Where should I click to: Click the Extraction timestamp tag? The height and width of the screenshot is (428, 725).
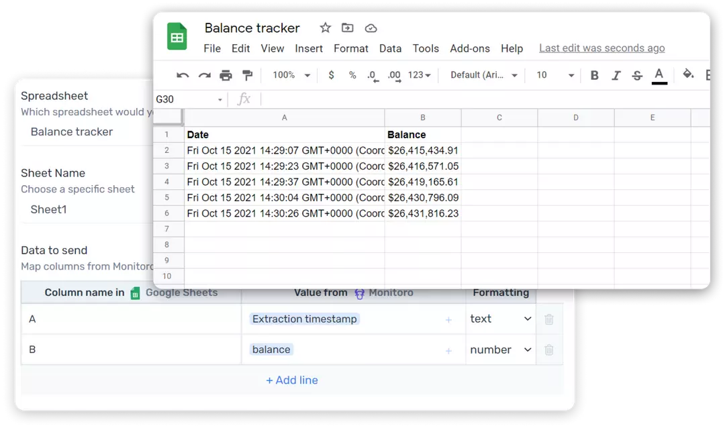(304, 319)
